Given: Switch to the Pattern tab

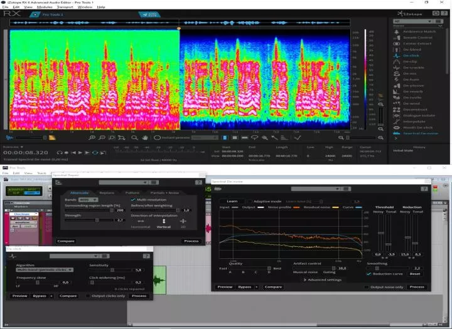Looking at the screenshot, I should [x=132, y=192].
